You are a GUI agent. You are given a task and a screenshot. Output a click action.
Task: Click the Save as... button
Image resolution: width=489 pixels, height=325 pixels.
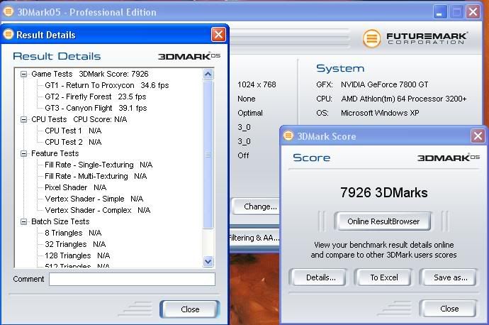pyautogui.click(x=448, y=277)
